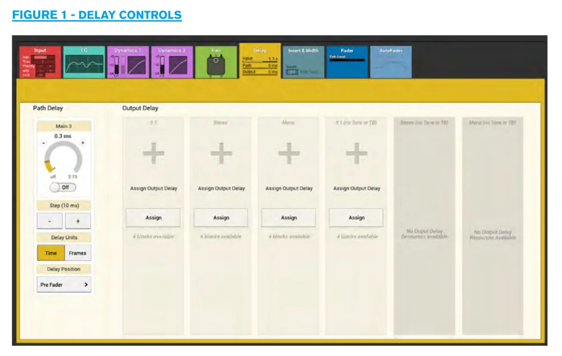Viewport: 562px width, 356px height.
Task: Click the '5.1 (no Tone or TB)' column header
Action: 356,123
